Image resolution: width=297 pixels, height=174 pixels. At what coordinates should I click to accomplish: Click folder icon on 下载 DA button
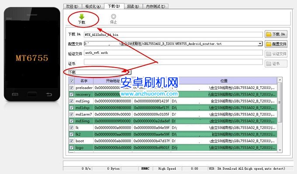click(269, 34)
